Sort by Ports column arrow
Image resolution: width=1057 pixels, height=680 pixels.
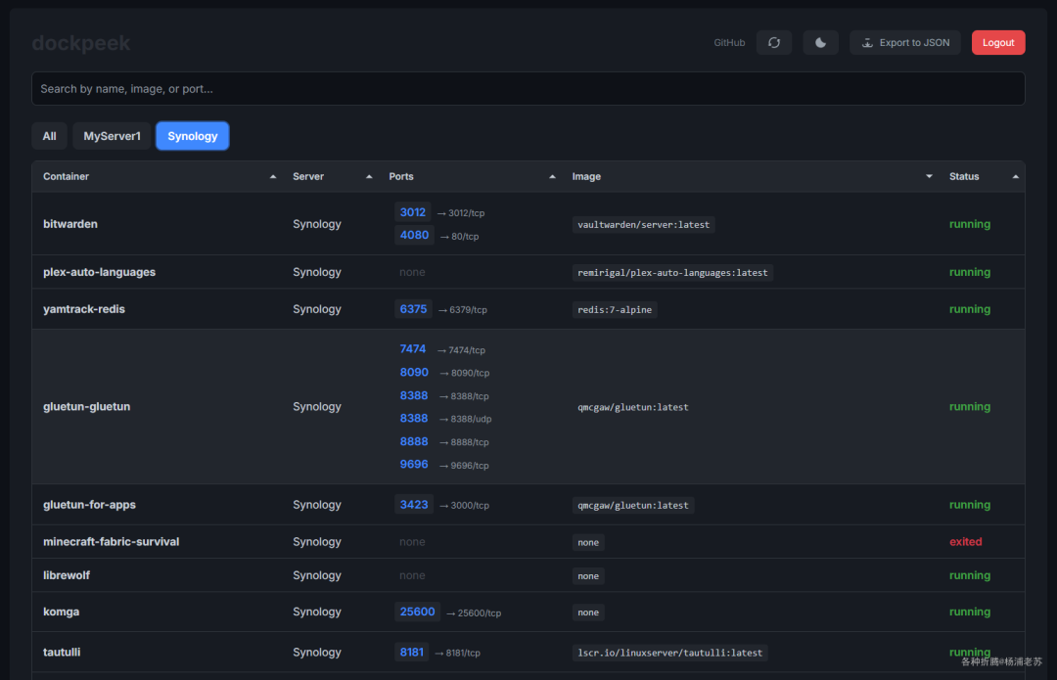coord(552,176)
